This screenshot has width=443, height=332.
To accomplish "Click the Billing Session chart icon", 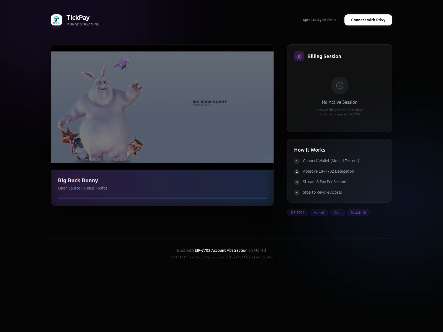I will click(299, 56).
